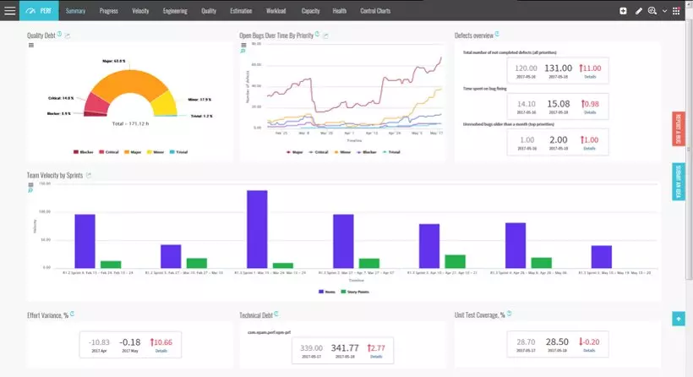
Task: Toggle Minor series in Open Bugs legend
Action: (342, 152)
